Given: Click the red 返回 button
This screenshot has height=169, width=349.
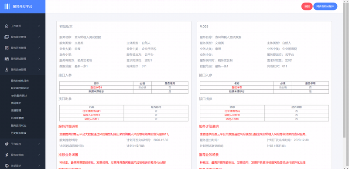Looking at the screenshot, I should (x=307, y=7).
